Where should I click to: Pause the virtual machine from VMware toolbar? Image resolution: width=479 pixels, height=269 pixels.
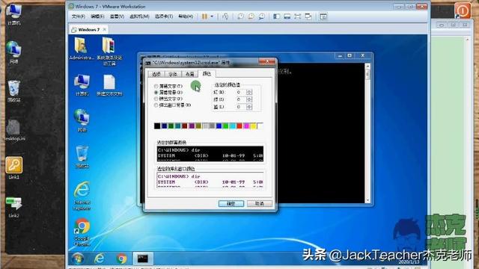click(x=204, y=16)
